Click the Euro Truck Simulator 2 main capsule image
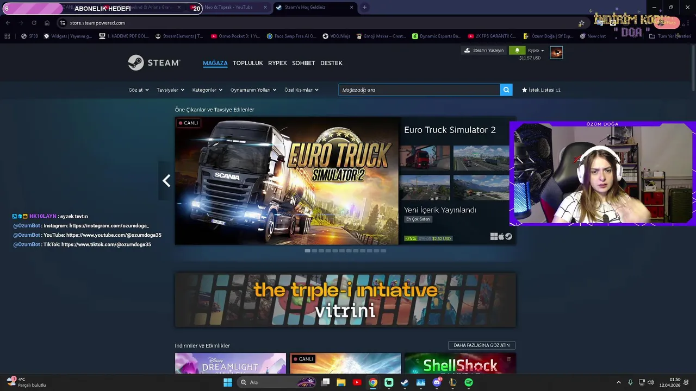The height and width of the screenshot is (391, 696). (x=287, y=181)
